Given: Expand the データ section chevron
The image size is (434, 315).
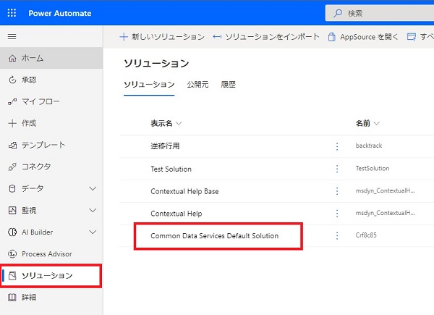Looking at the screenshot, I should pos(93,188).
